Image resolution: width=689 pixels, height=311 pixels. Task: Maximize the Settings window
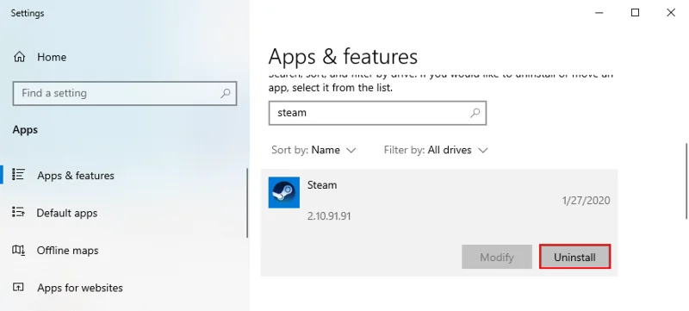(x=635, y=13)
